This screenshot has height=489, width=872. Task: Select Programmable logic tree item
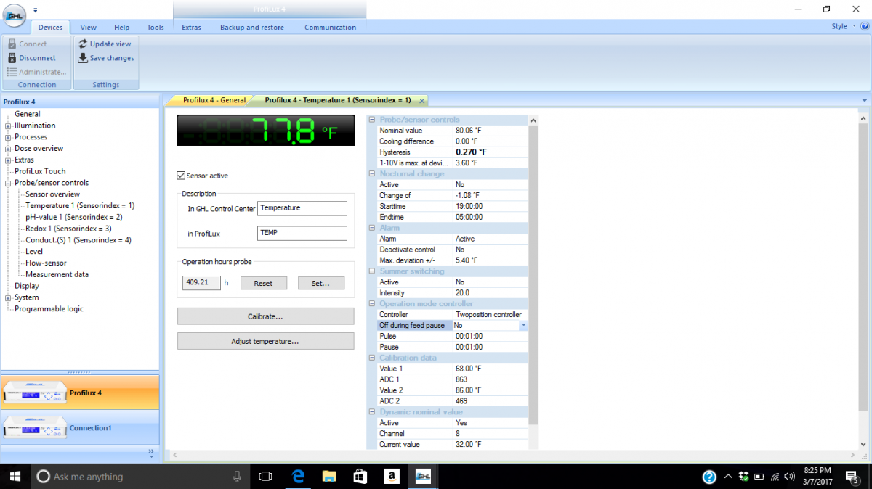(49, 309)
